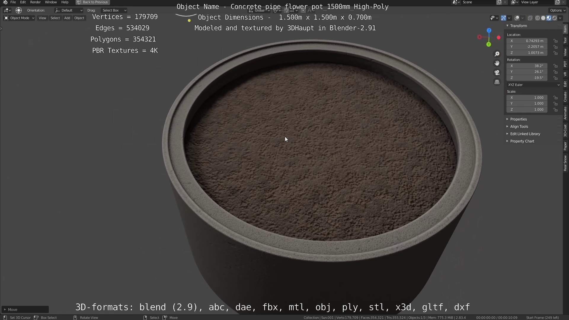Click the Location X field

pos(527,41)
